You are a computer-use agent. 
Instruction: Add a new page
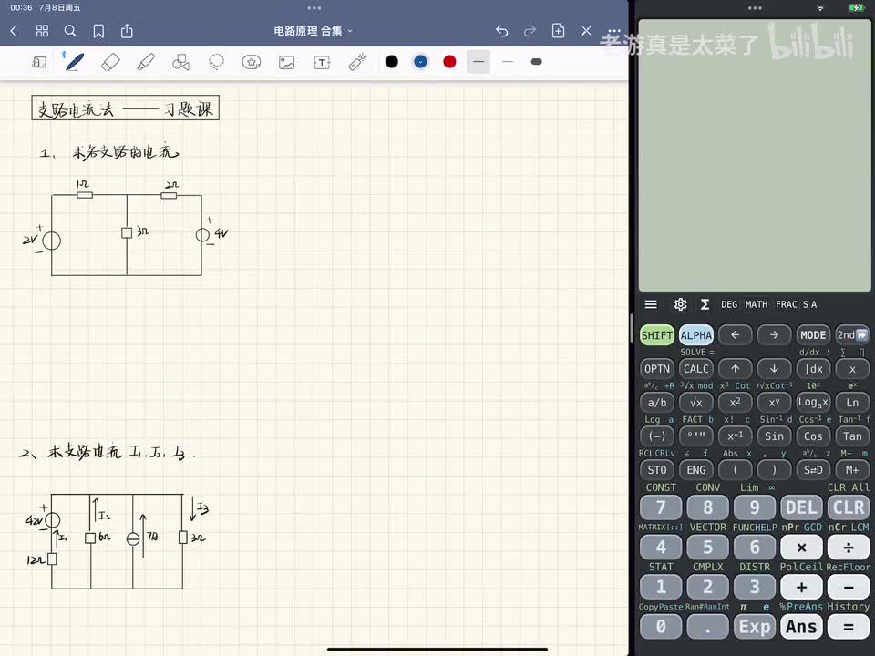pos(558,31)
